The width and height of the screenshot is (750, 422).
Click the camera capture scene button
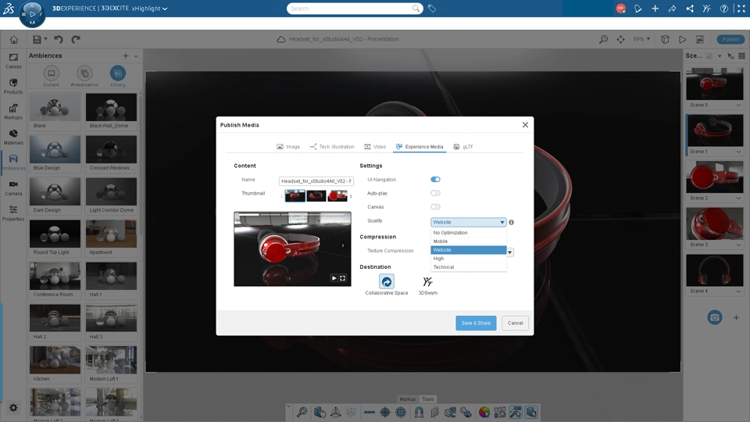point(715,317)
